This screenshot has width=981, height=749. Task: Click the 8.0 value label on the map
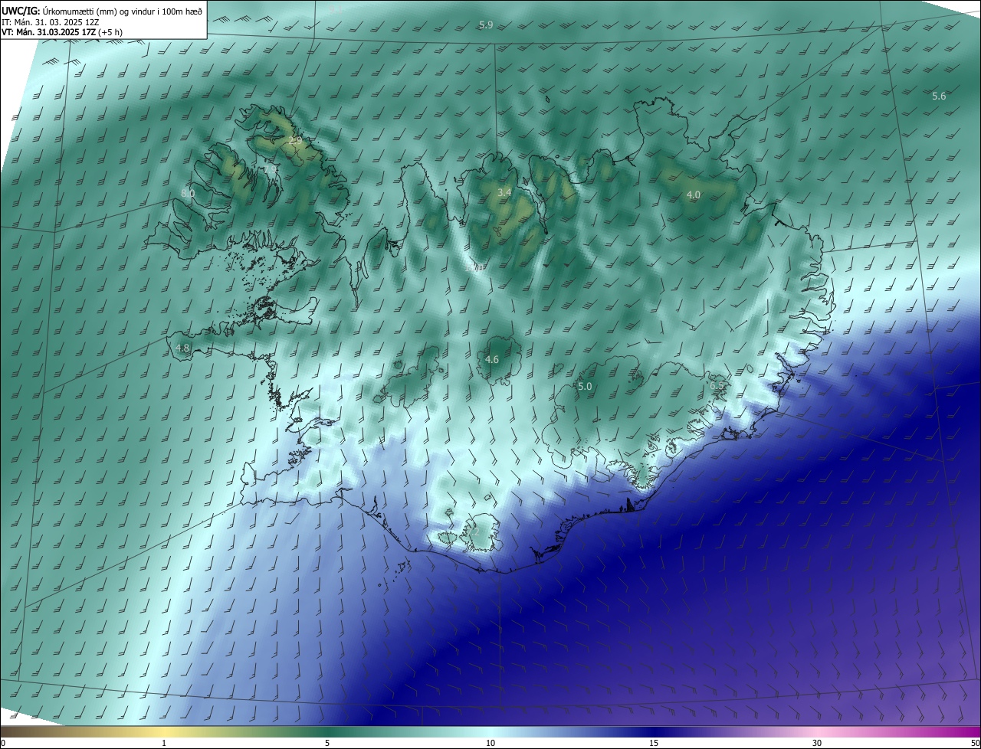point(188,194)
